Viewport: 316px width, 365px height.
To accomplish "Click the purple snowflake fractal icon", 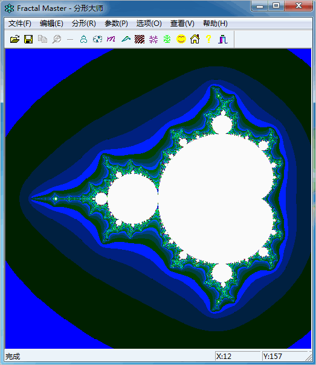I will click(x=153, y=39).
